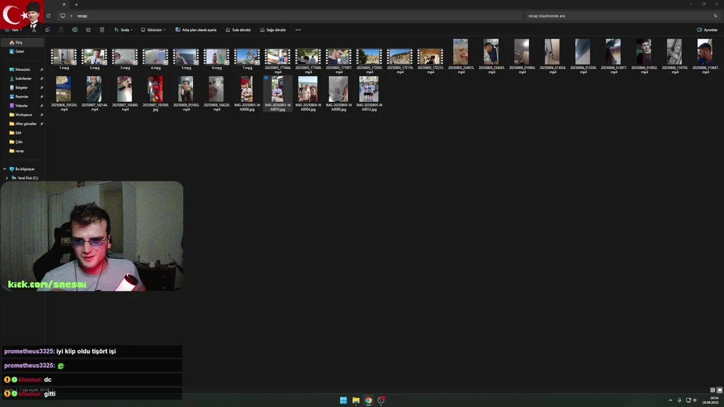Image resolution: width=724 pixels, height=407 pixels.
Task: Refresh the recap folder view
Action: click(48, 16)
